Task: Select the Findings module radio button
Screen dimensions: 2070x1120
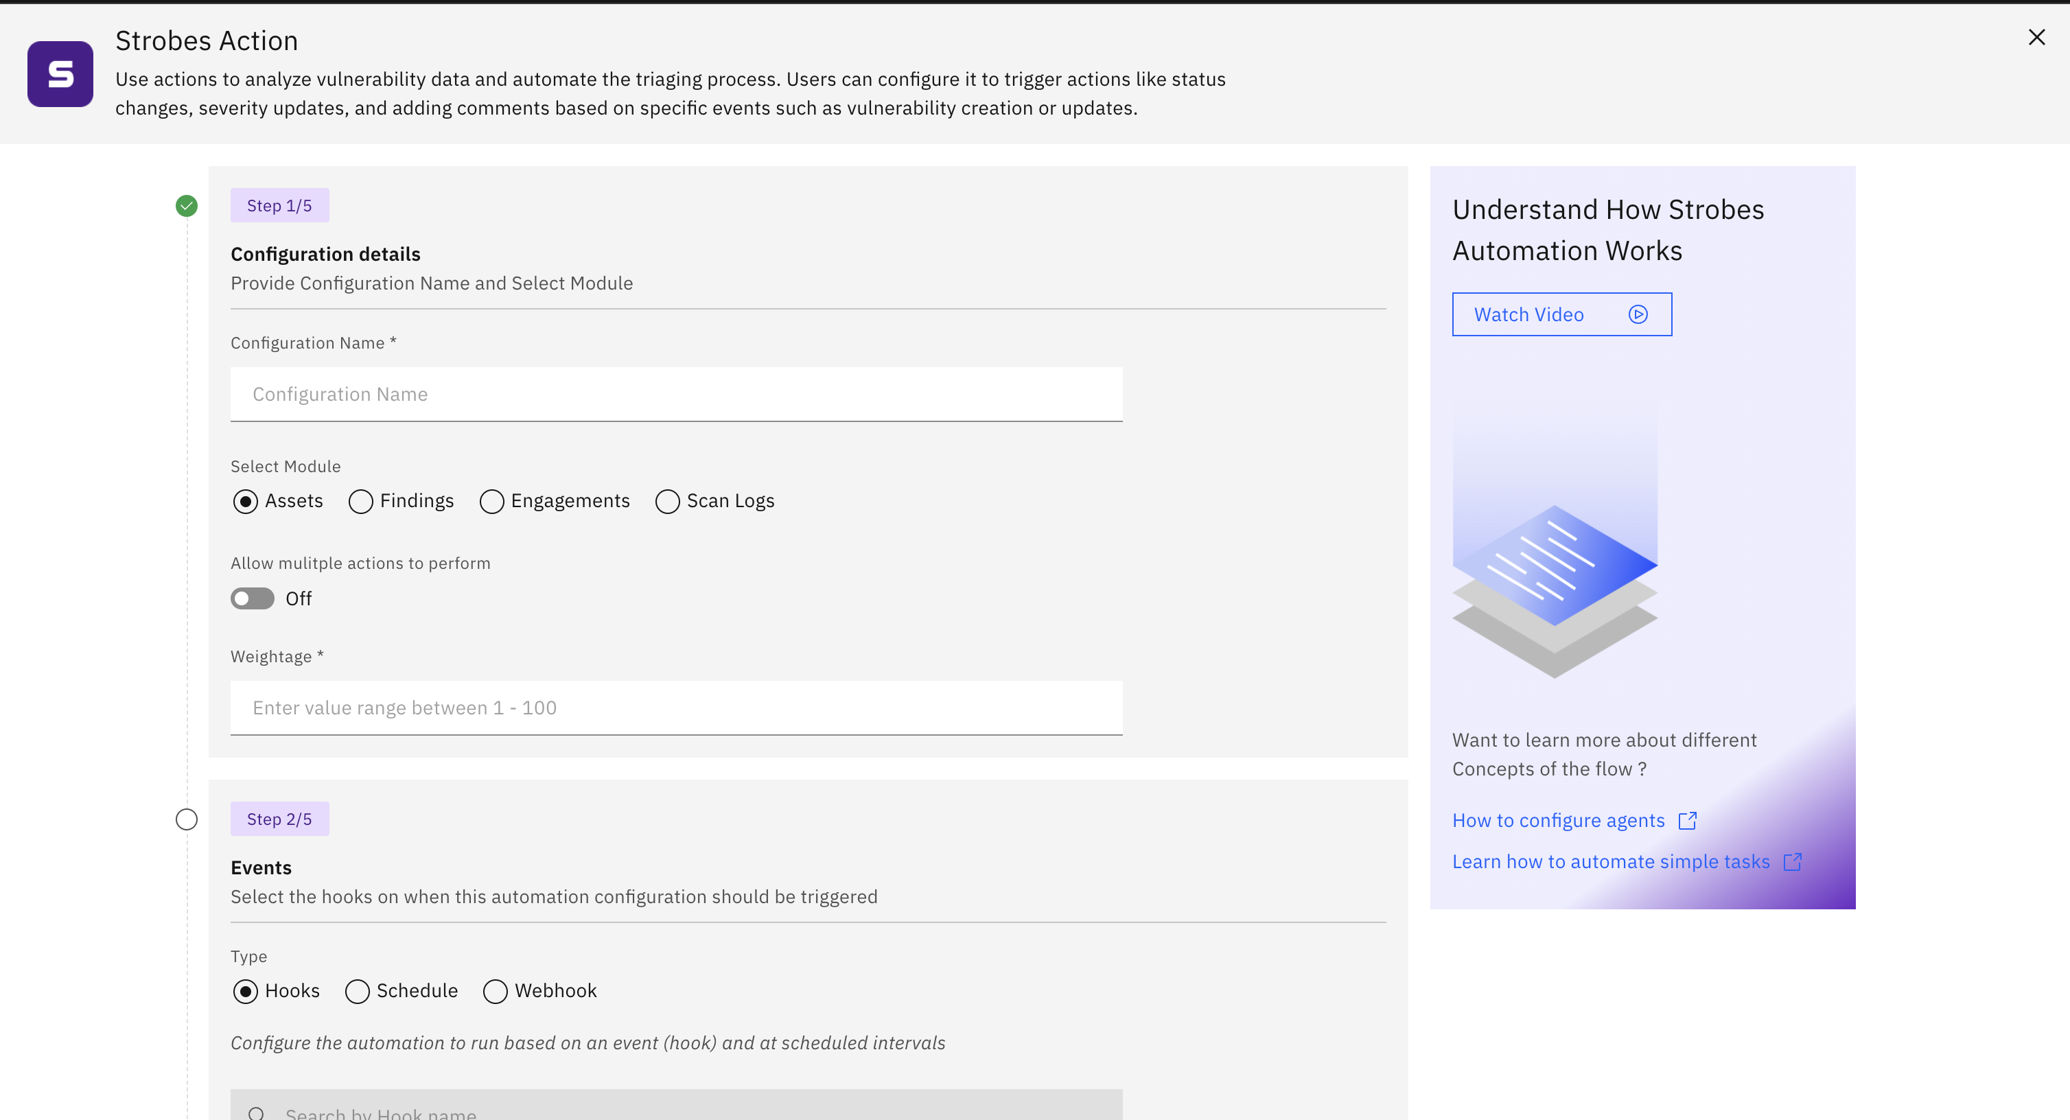Action: [x=361, y=502]
